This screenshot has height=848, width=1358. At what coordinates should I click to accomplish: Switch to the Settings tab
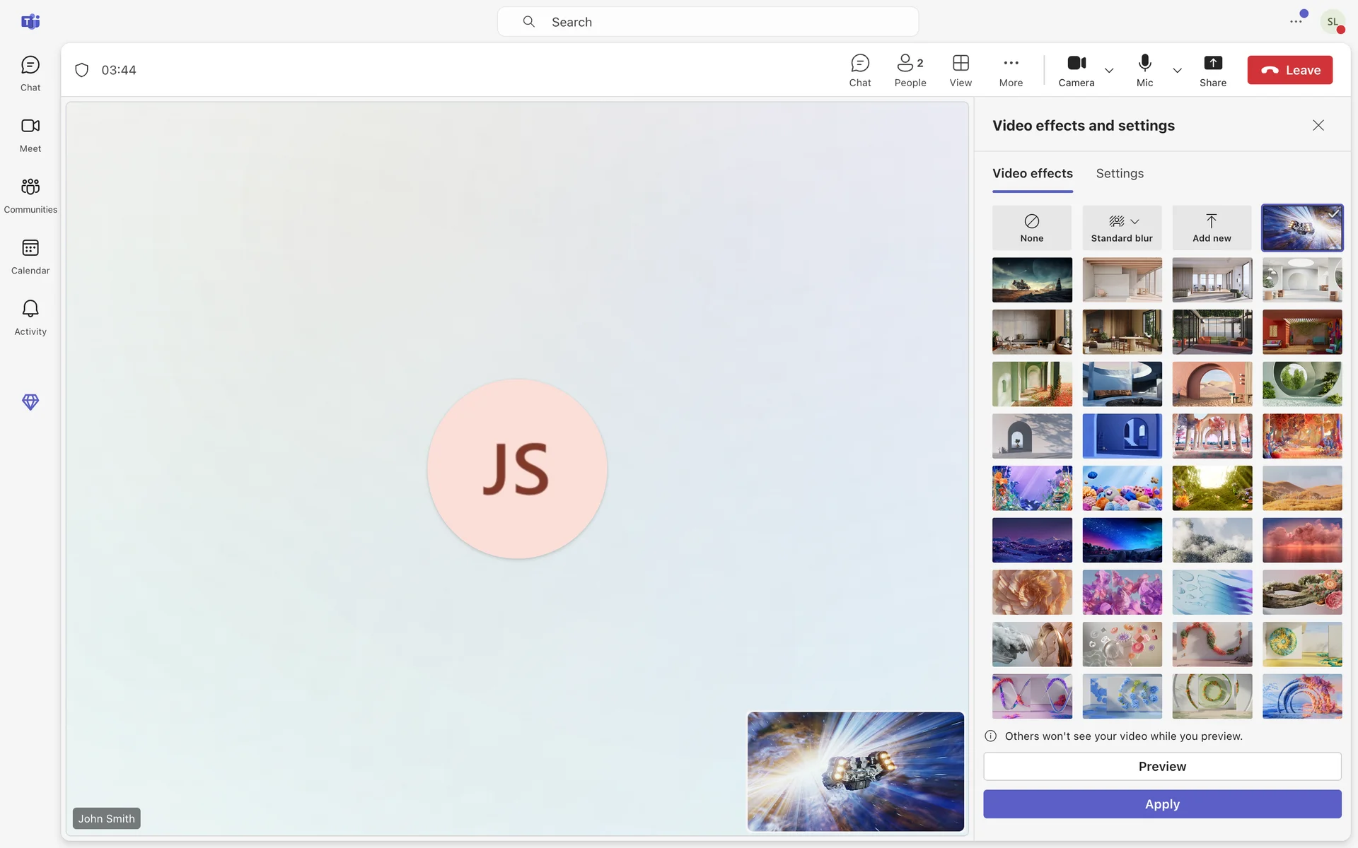point(1119,174)
